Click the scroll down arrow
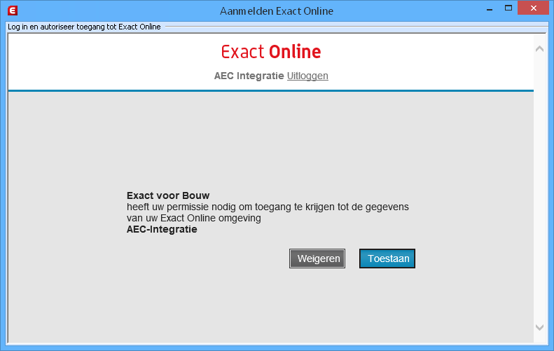554x351 pixels. [x=539, y=327]
